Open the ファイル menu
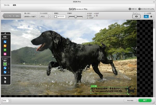 [x=6, y=5]
